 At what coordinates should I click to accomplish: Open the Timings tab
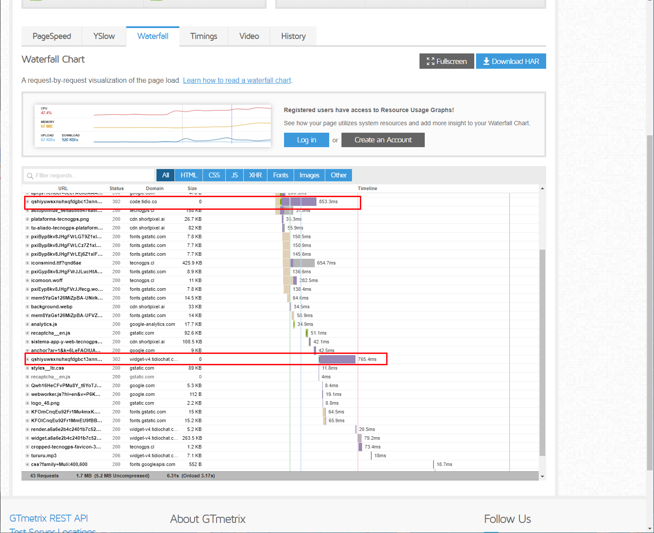pos(204,36)
